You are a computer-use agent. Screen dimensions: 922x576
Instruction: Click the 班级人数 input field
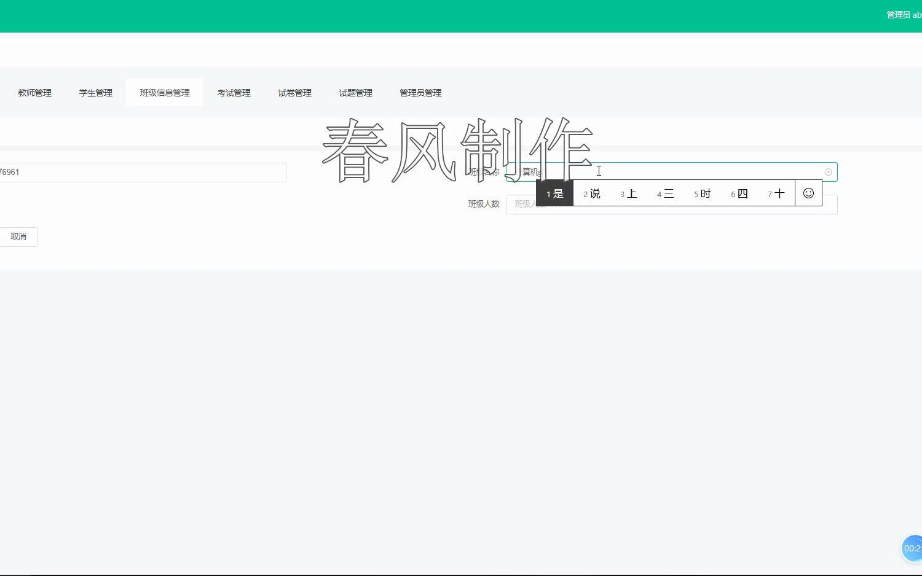click(x=671, y=204)
